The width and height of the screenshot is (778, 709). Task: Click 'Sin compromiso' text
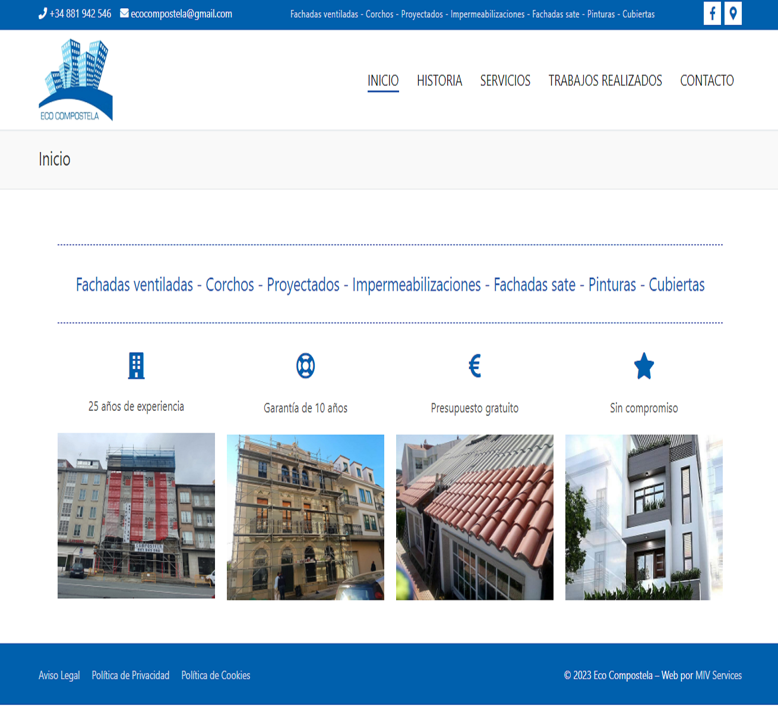click(644, 408)
